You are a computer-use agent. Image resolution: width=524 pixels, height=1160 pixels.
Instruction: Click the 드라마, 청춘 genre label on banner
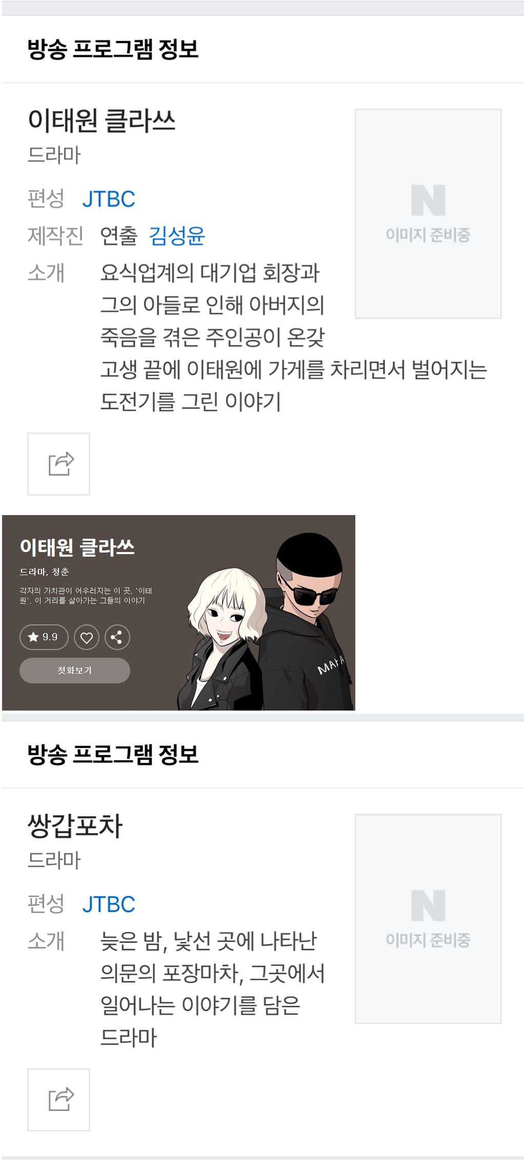pos(44,572)
